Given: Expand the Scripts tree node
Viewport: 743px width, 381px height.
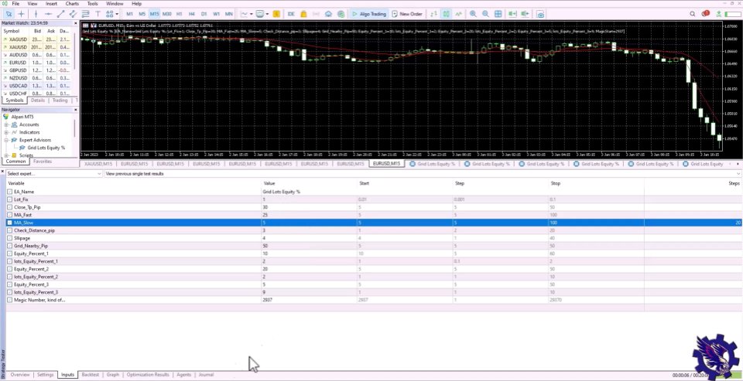Looking at the screenshot, I should (7, 155).
